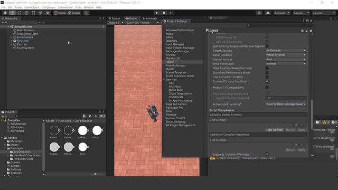
Task: Click the Copy Defines button
Action: (x=274, y=130)
